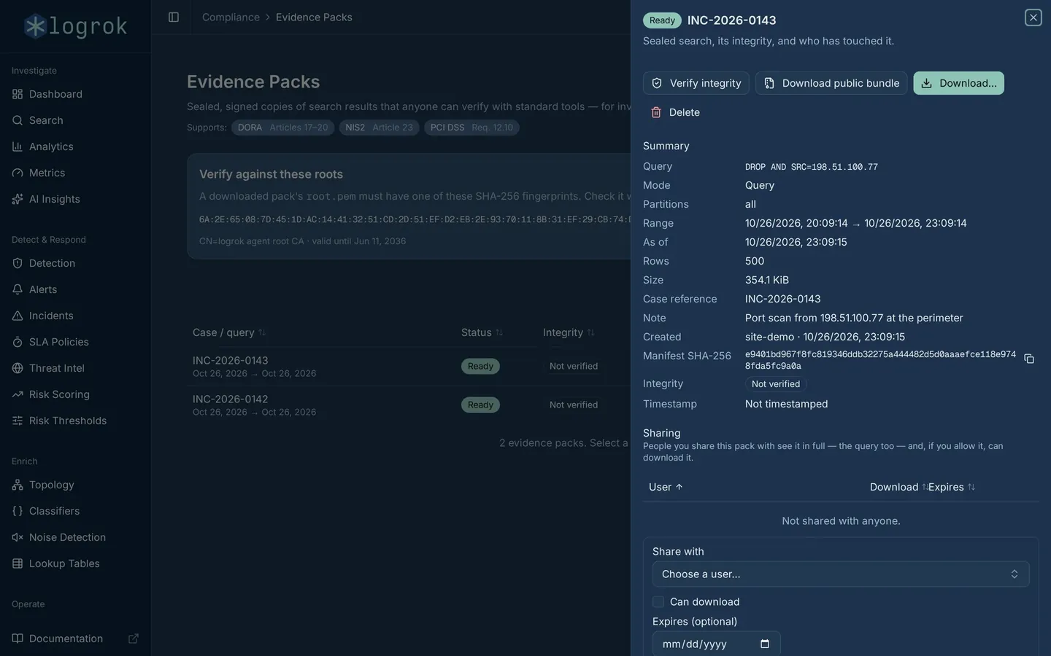This screenshot has height=656, width=1051.
Task: Click Compliance breadcrumb link
Action: click(x=231, y=17)
